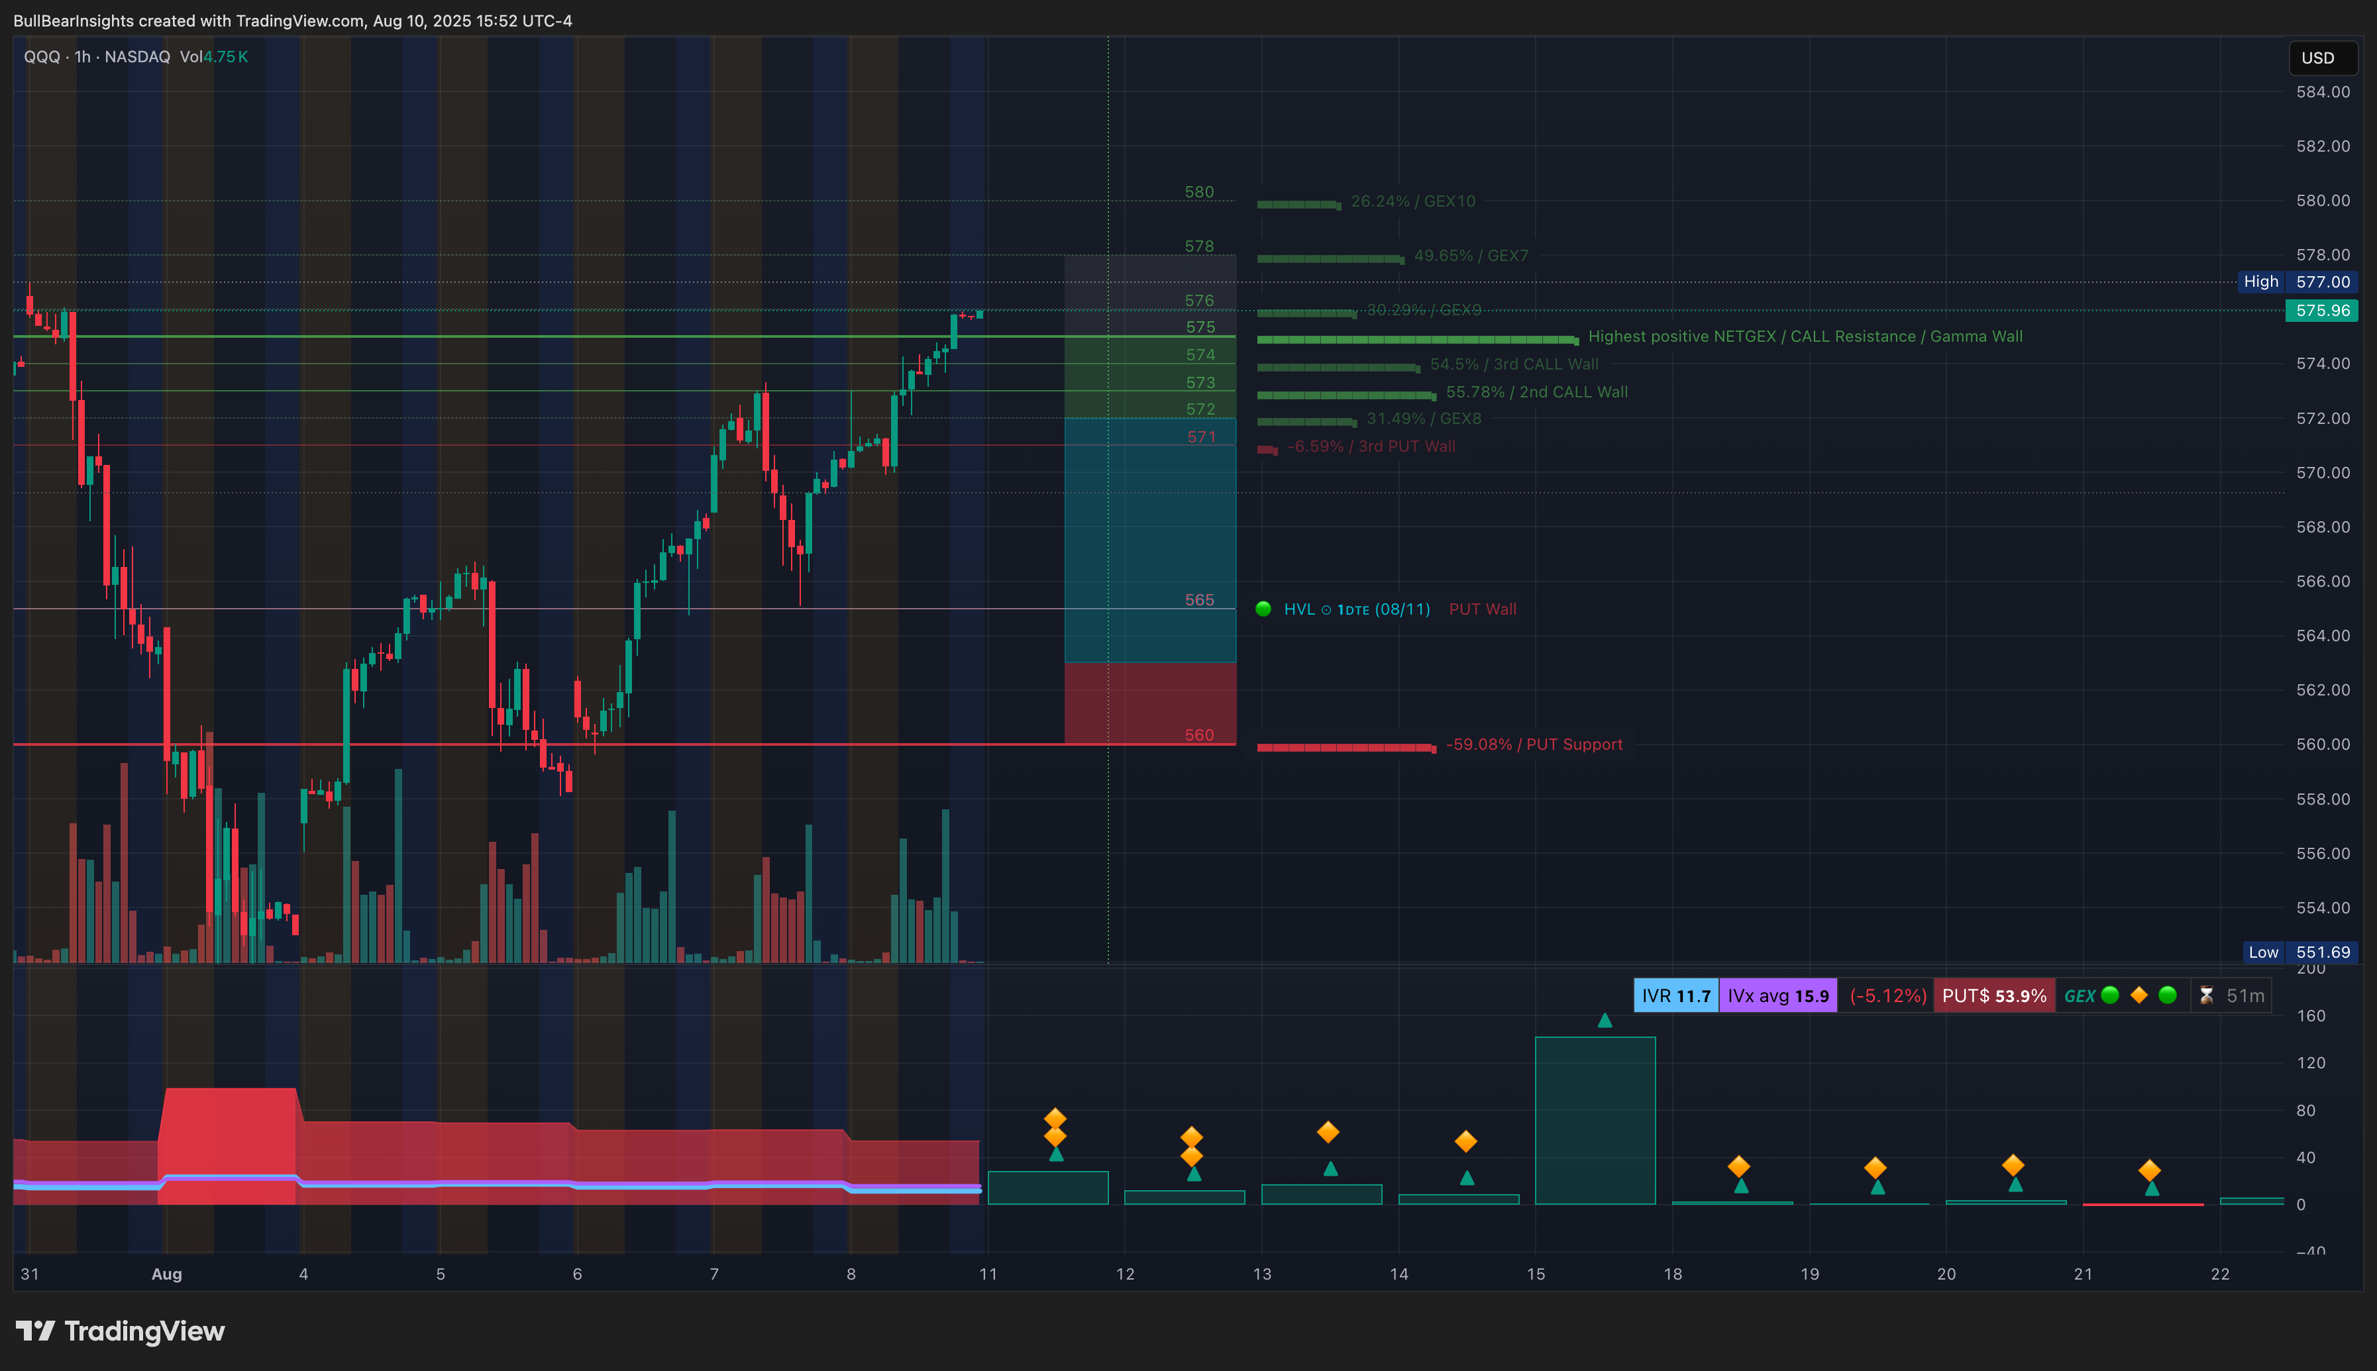Click the teal triangle above the 14 bar
Screen dimensions: 2377x1371
[x=1467, y=1178]
